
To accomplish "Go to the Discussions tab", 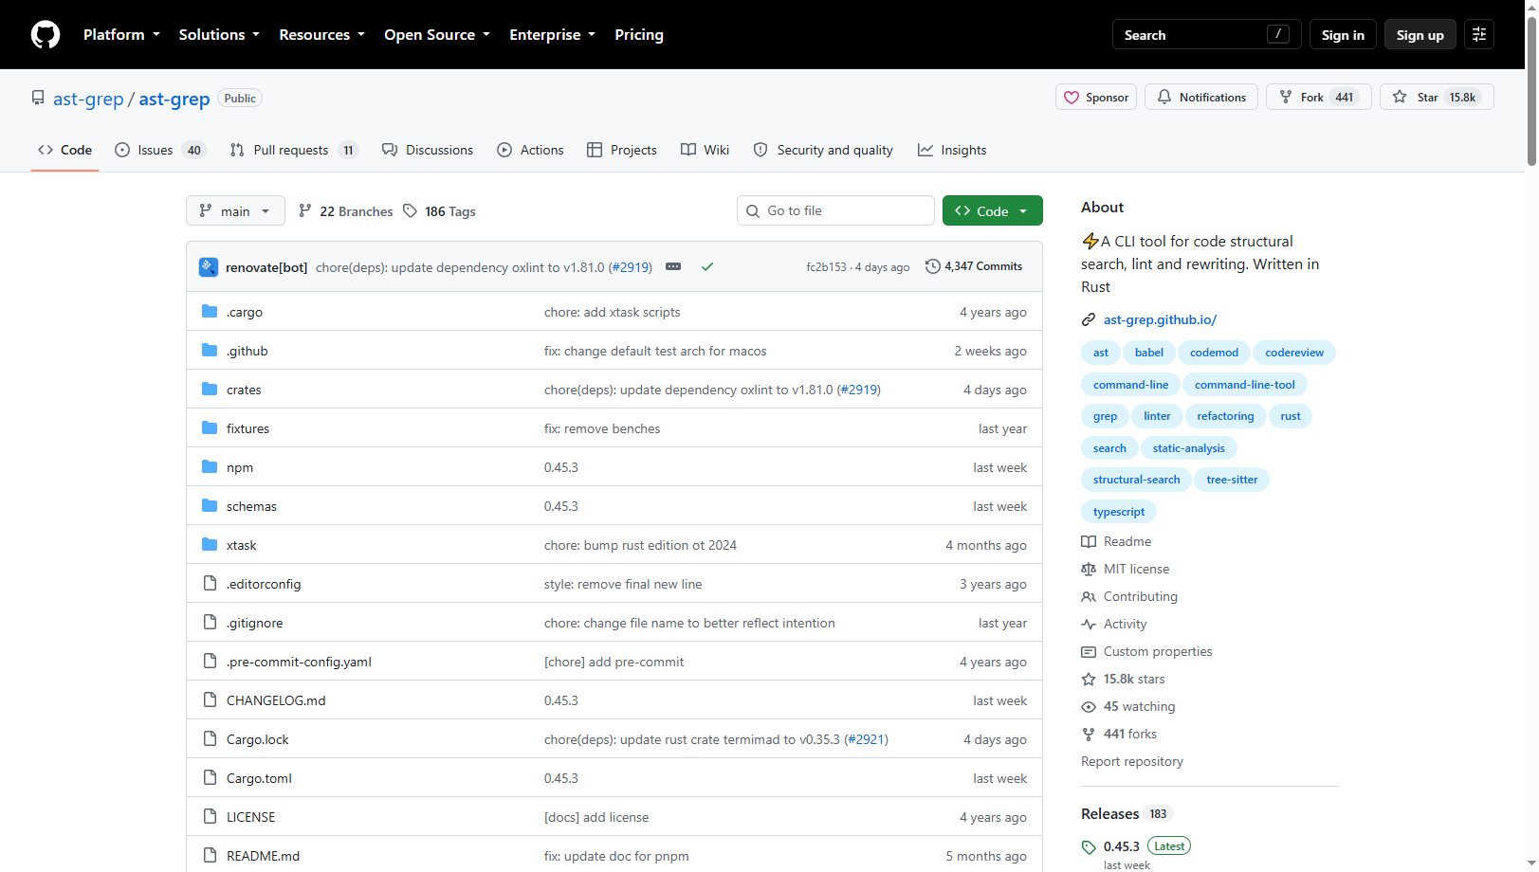I will click(x=428, y=151).
